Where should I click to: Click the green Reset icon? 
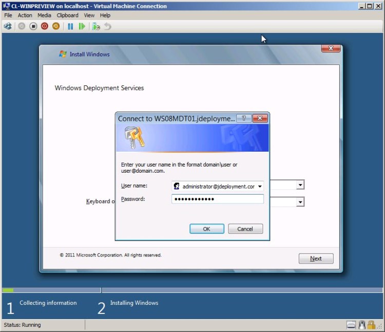click(x=82, y=26)
